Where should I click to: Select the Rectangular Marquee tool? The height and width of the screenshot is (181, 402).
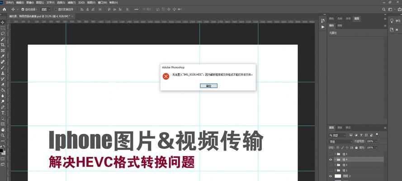[x=3, y=28]
